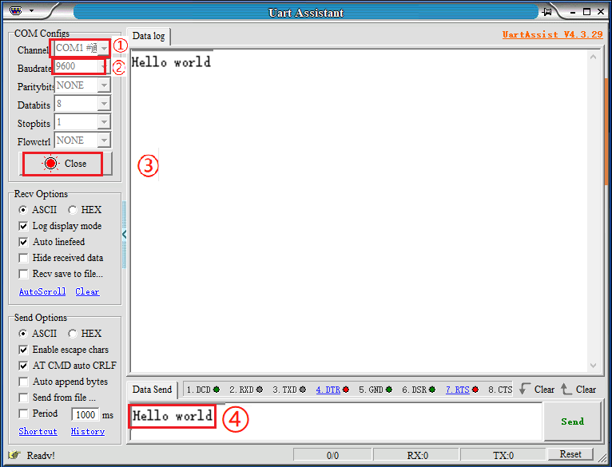Click the Hello world send text box
The height and width of the screenshot is (467, 612).
(x=336, y=421)
